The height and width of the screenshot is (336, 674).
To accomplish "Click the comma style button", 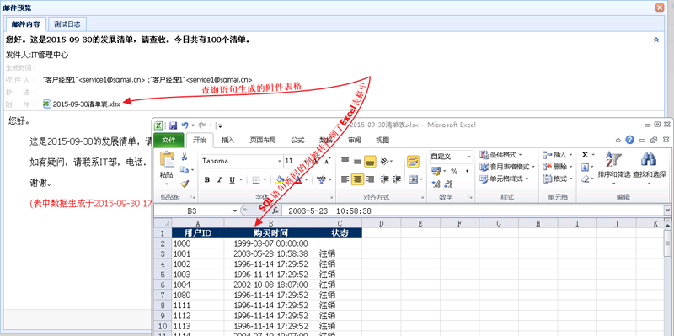I will tap(467, 172).
